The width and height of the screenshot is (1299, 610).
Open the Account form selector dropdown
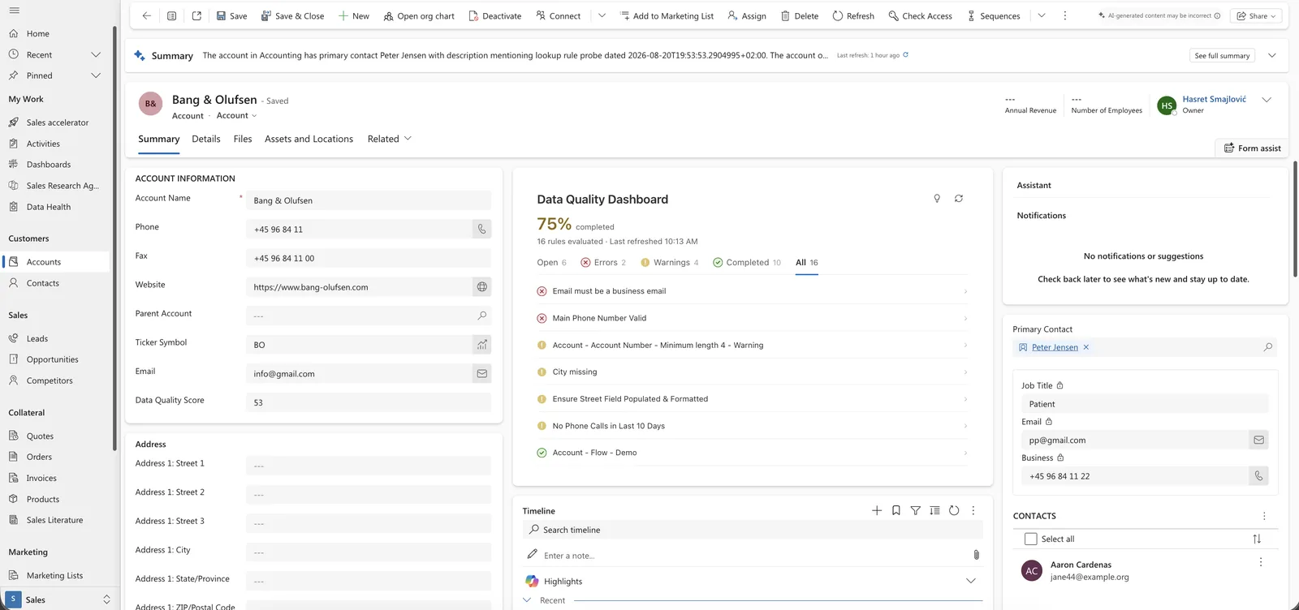[236, 116]
